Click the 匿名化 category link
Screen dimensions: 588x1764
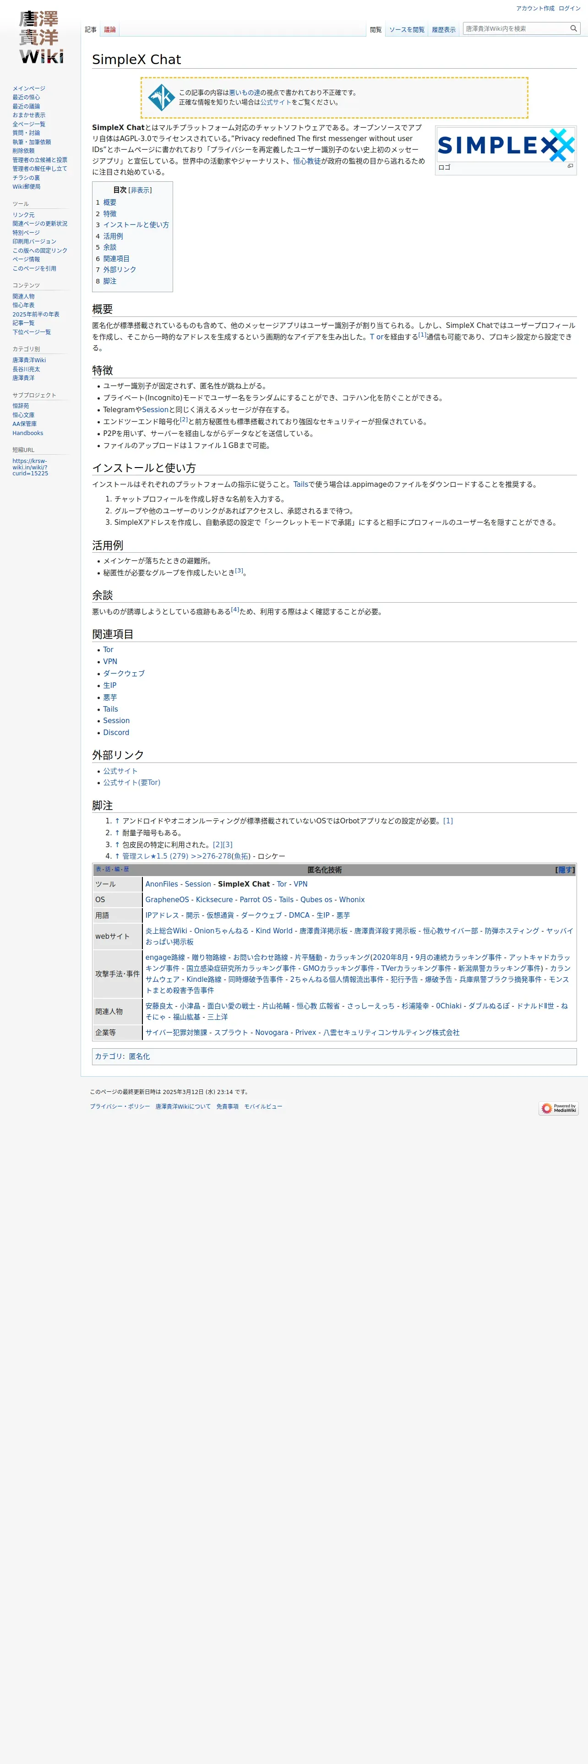(x=139, y=1056)
